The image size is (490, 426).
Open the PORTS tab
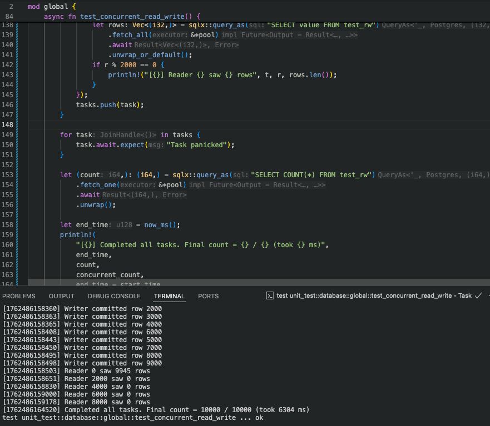pos(209,296)
